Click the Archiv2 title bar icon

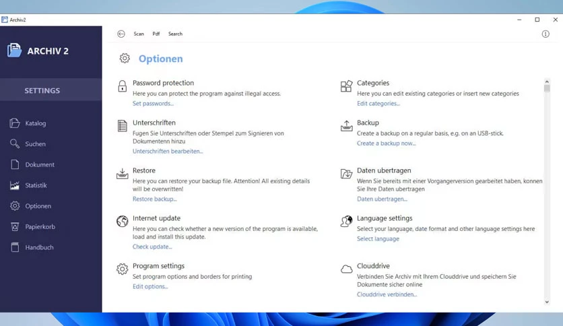click(5, 20)
